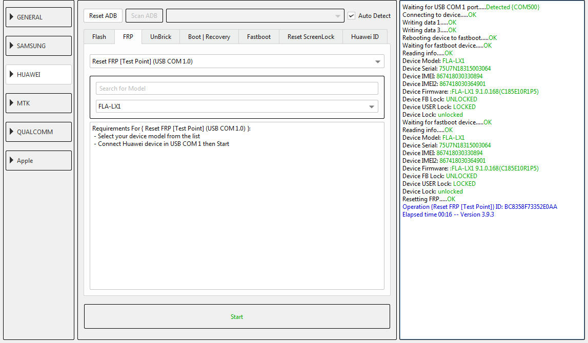This screenshot has height=343, width=588.
Task: Expand the MTK sidebar section
Action: pyautogui.click(x=38, y=103)
